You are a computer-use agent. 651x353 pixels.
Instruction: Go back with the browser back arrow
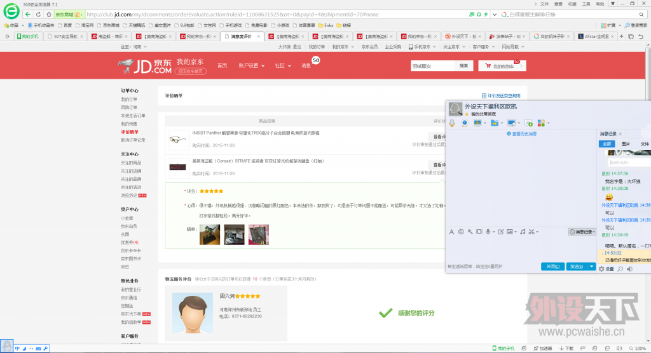28,14
